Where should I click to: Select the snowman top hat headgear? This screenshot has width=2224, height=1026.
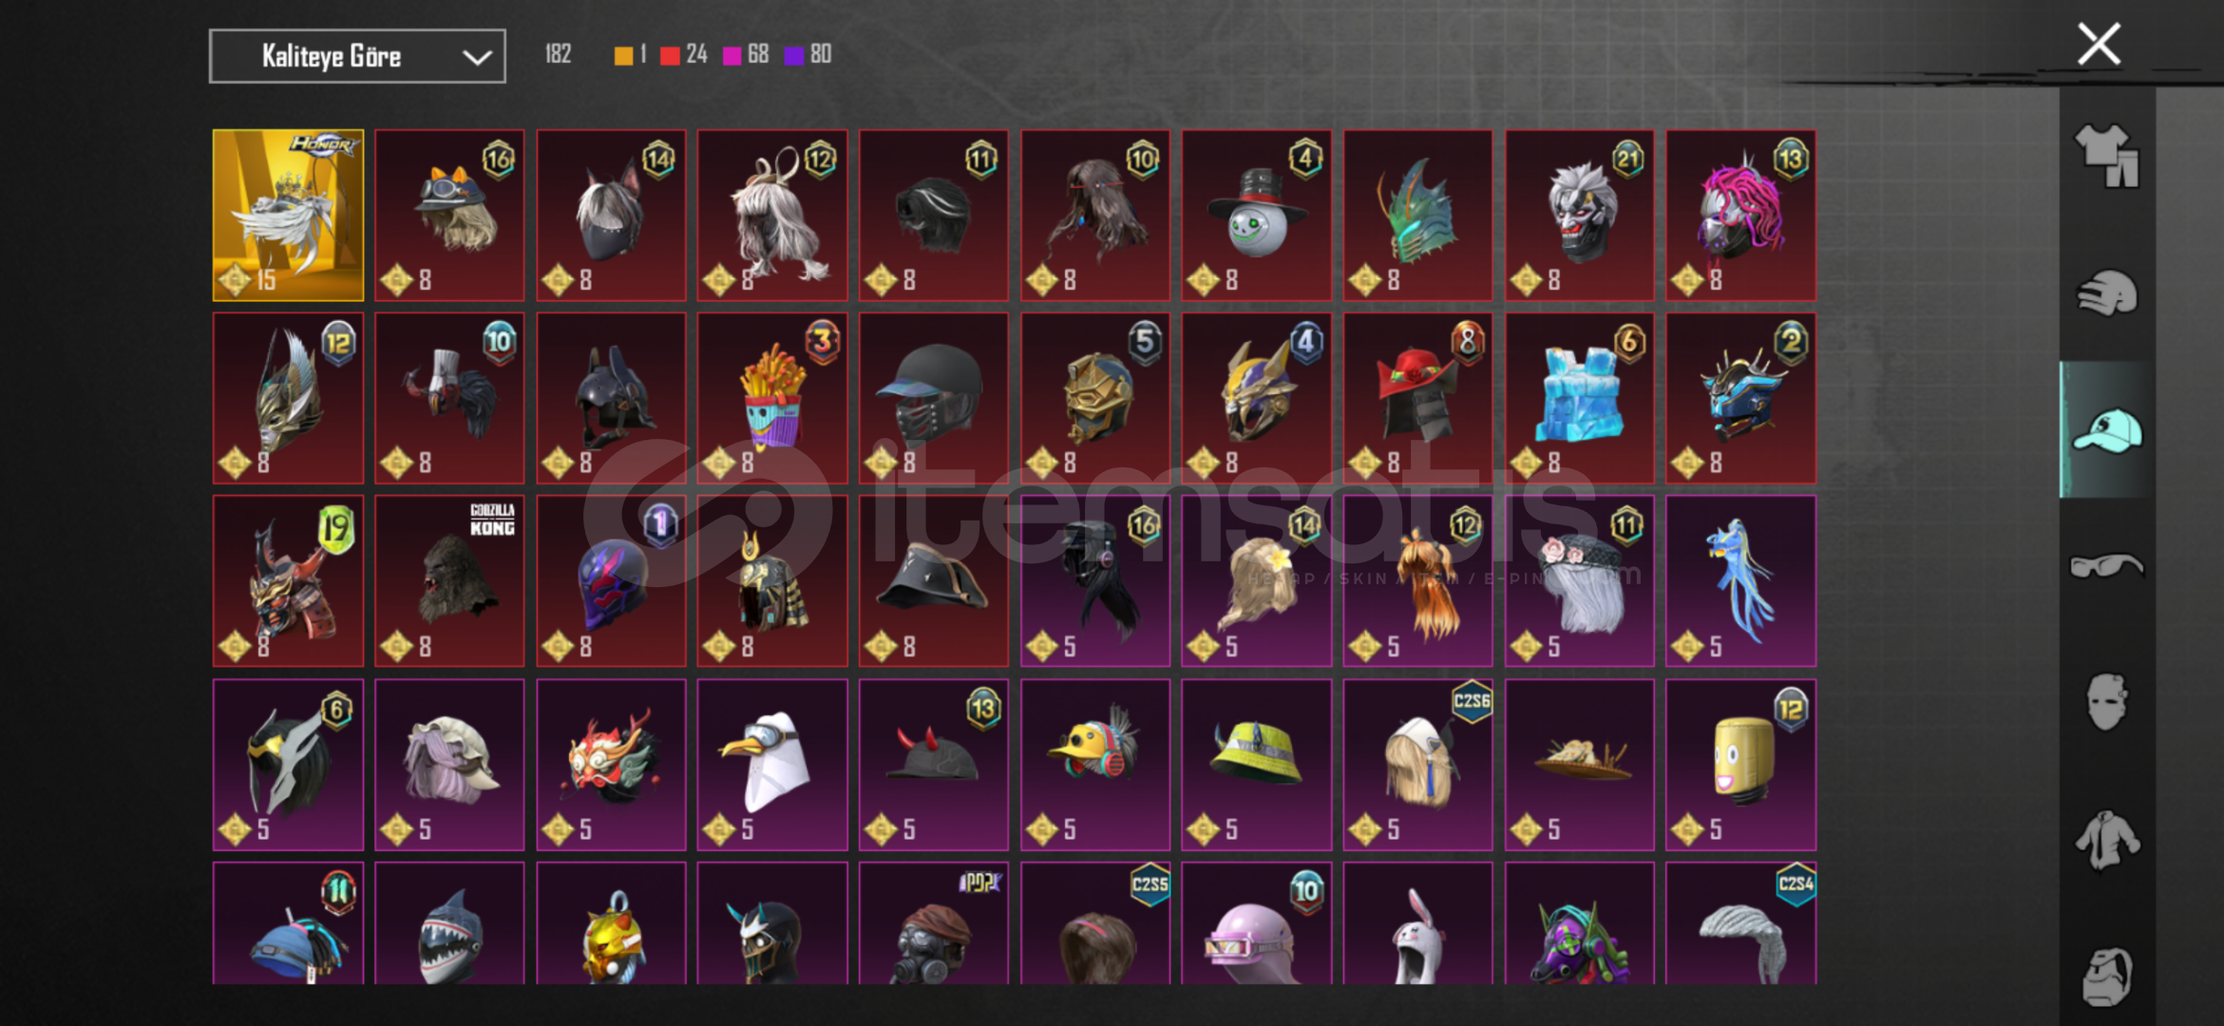tap(1256, 215)
